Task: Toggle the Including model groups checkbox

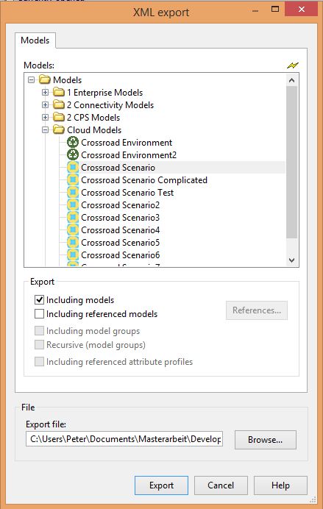Action: click(x=39, y=331)
